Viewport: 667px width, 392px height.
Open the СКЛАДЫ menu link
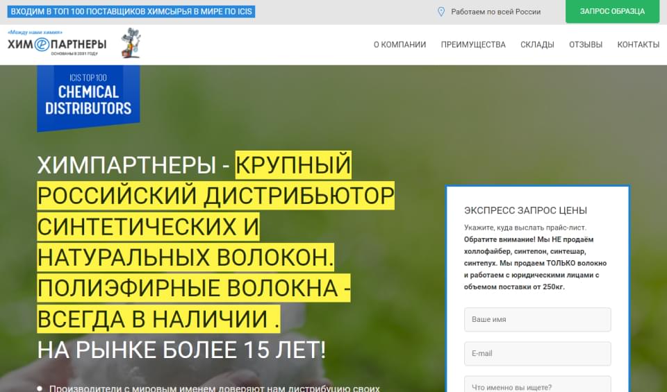(x=537, y=44)
